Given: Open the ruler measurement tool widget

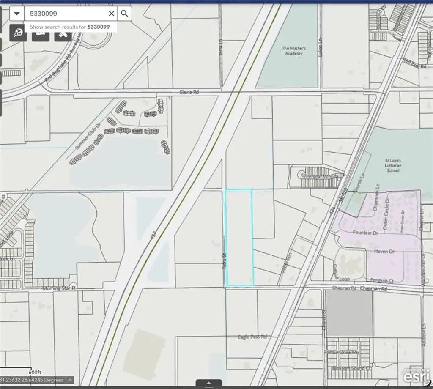Looking at the screenshot, I should (63, 36).
